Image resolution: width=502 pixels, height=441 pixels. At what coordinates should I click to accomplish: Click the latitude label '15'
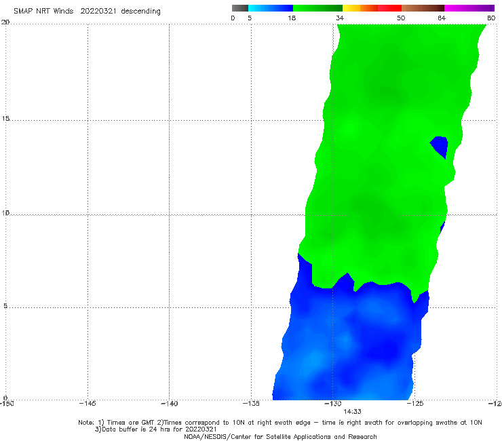tap(5, 119)
